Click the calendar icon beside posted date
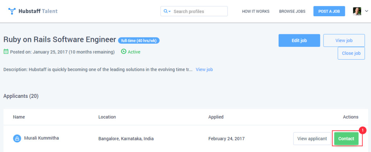The width and height of the screenshot is (371, 152). coord(6,52)
